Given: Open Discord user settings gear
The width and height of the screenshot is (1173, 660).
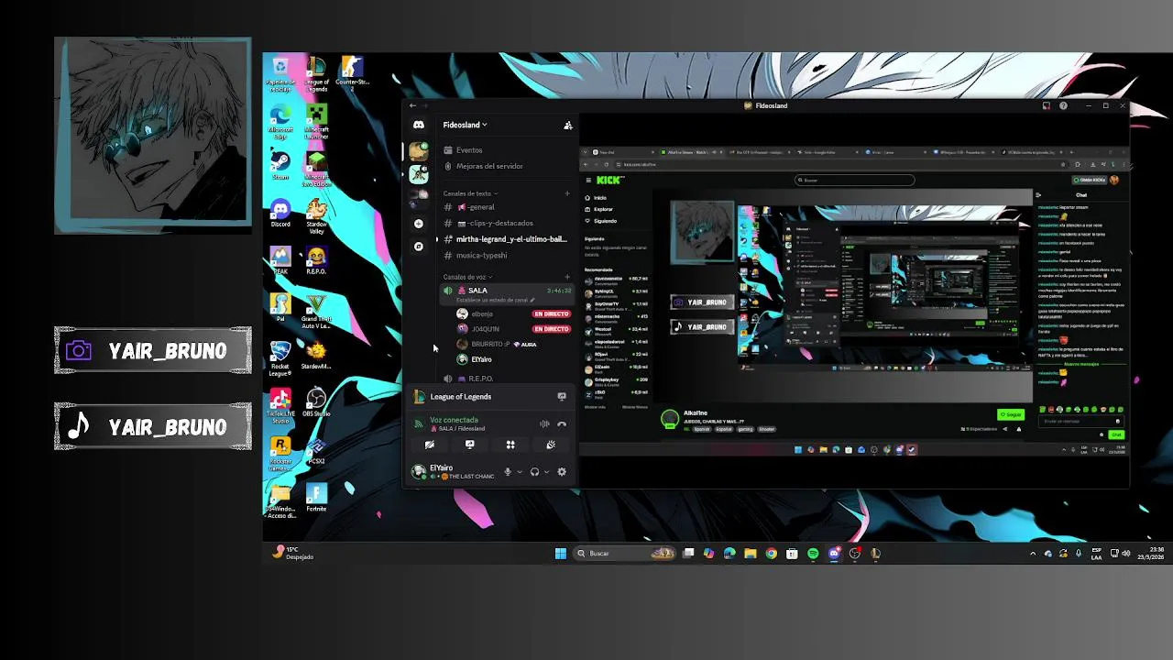Looking at the screenshot, I should (562, 472).
